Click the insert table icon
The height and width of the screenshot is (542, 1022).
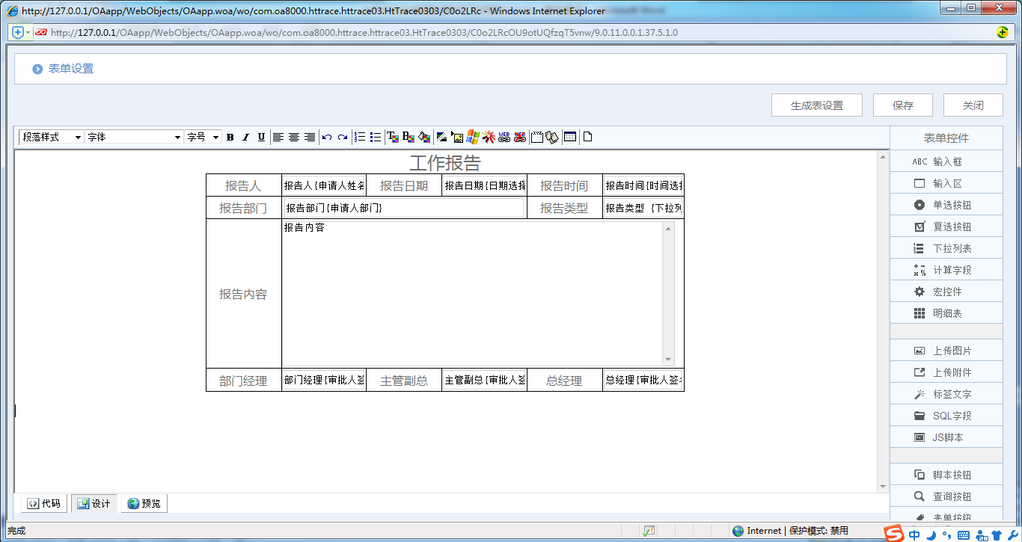(570, 137)
